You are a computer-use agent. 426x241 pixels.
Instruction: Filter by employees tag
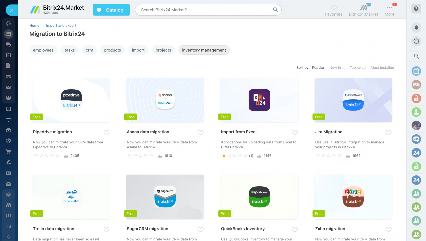pos(43,50)
